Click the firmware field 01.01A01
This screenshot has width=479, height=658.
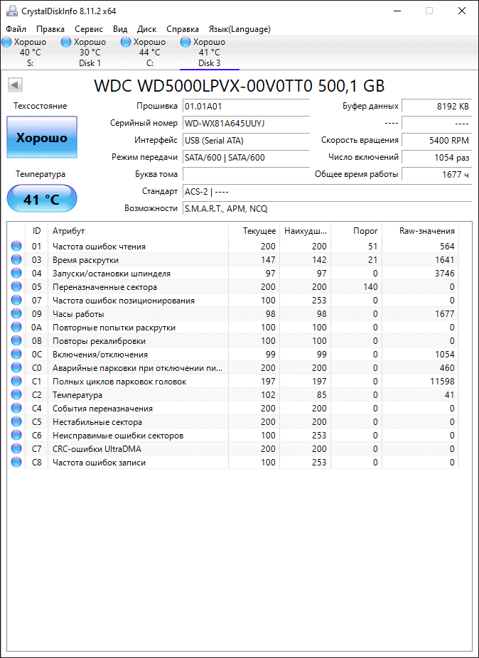coord(246,106)
